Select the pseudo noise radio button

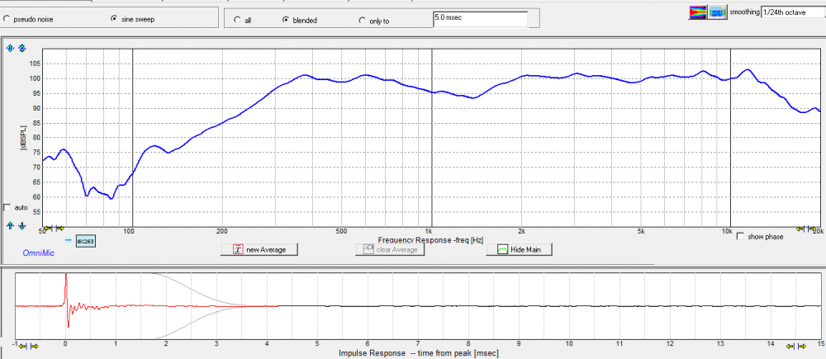pos(8,18)
